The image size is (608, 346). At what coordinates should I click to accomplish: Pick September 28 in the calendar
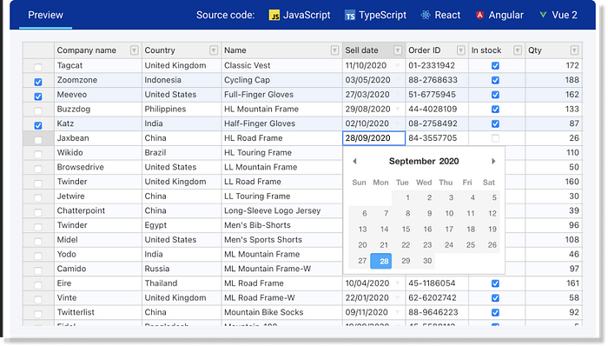(x=380, y=261)
